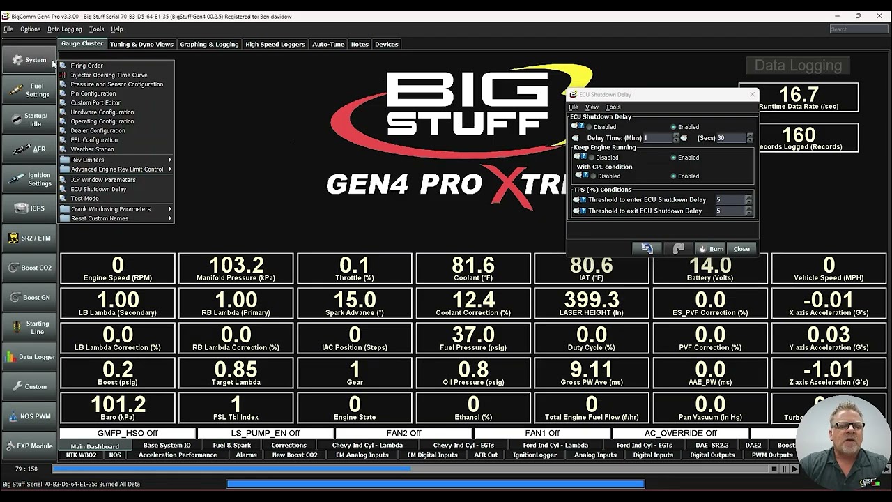Adjust Delay Time Mins stepper arrows
The height and width of the screenshot is (502, 892).
pyautogui.click(x=675, y=138)
